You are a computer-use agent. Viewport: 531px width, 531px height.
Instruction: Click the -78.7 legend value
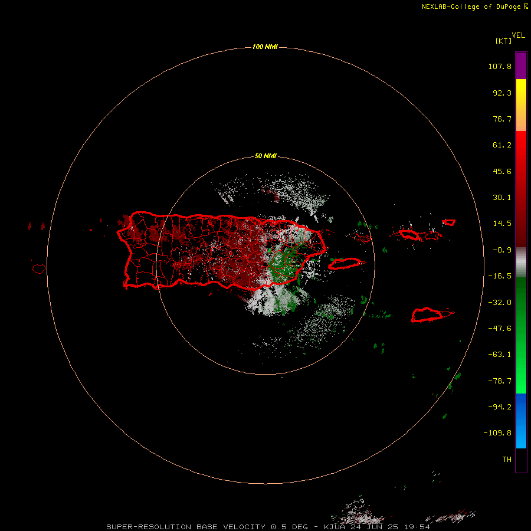(500, 381)
